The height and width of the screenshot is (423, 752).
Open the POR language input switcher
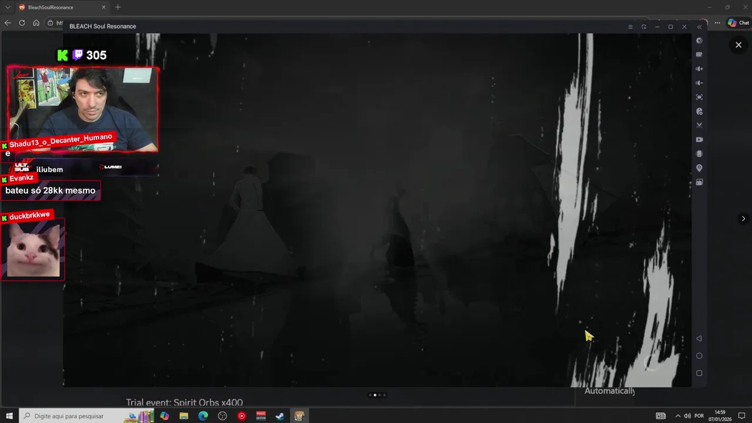tap(699, 416)
